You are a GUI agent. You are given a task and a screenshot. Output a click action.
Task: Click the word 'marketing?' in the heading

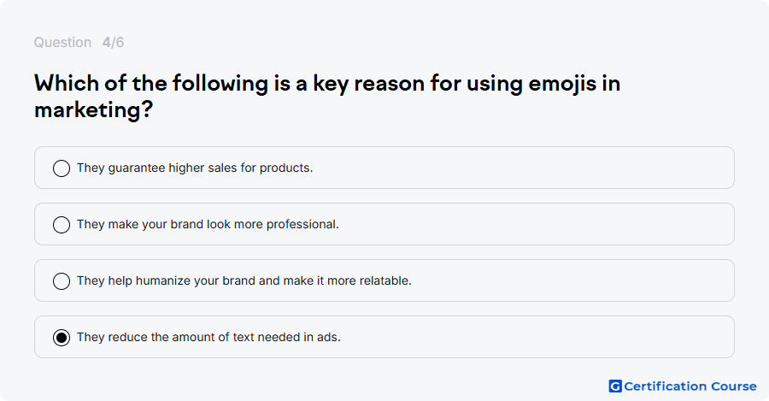[94, 109]
